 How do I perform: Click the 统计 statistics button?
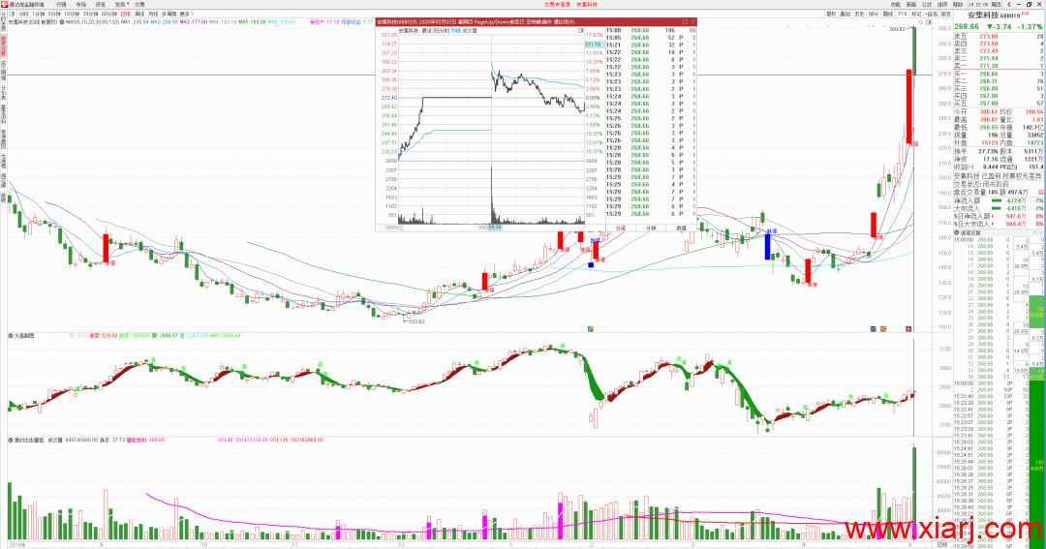point(874,14)
